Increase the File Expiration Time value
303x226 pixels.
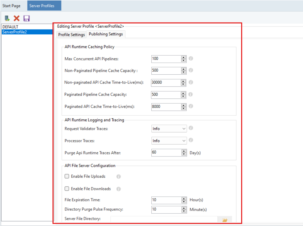(184, 199)
